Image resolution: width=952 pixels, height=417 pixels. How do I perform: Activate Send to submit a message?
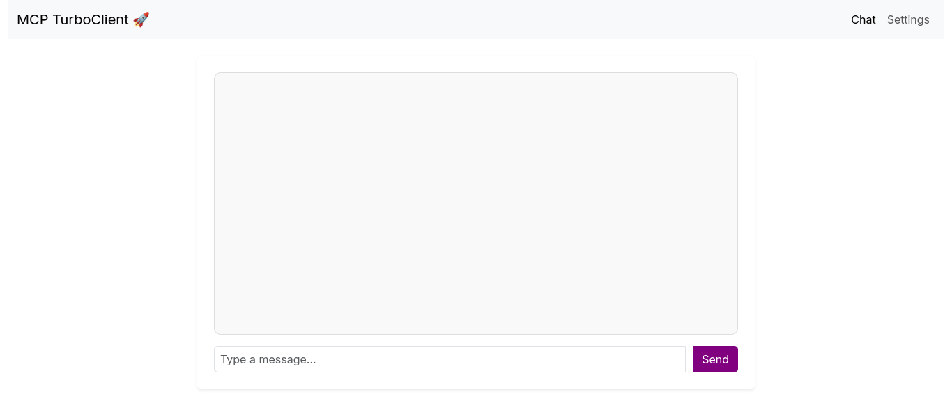click(x=715, y=359)
